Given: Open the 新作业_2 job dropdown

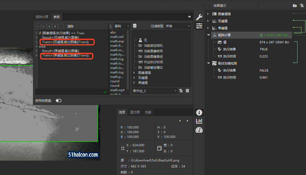Looking at the screenshot, I should coord(155,91).
